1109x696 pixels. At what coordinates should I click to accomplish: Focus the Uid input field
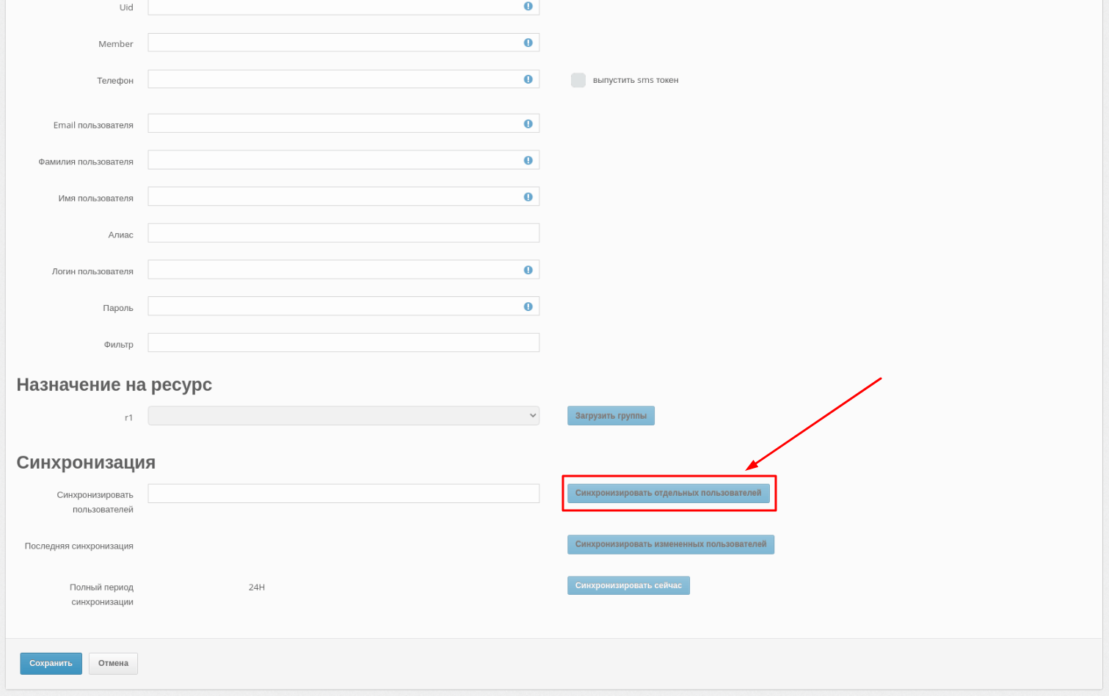click(x=343, y=7)
